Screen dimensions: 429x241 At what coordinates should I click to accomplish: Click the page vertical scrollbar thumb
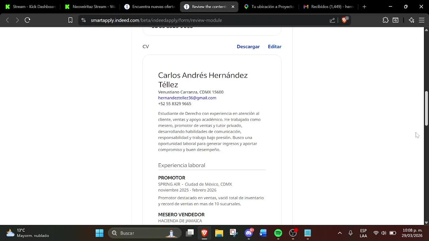[x=426, y=108]
